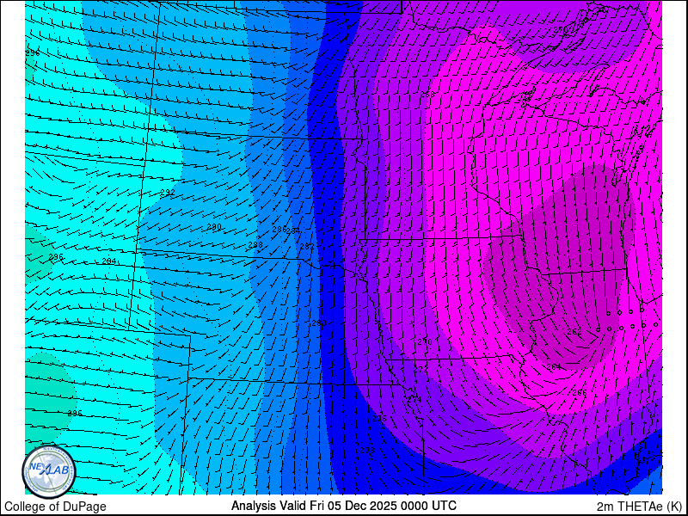Screen dimensions: 688x516
Task: Click the 290 contour label
Action: coord(213,227)
